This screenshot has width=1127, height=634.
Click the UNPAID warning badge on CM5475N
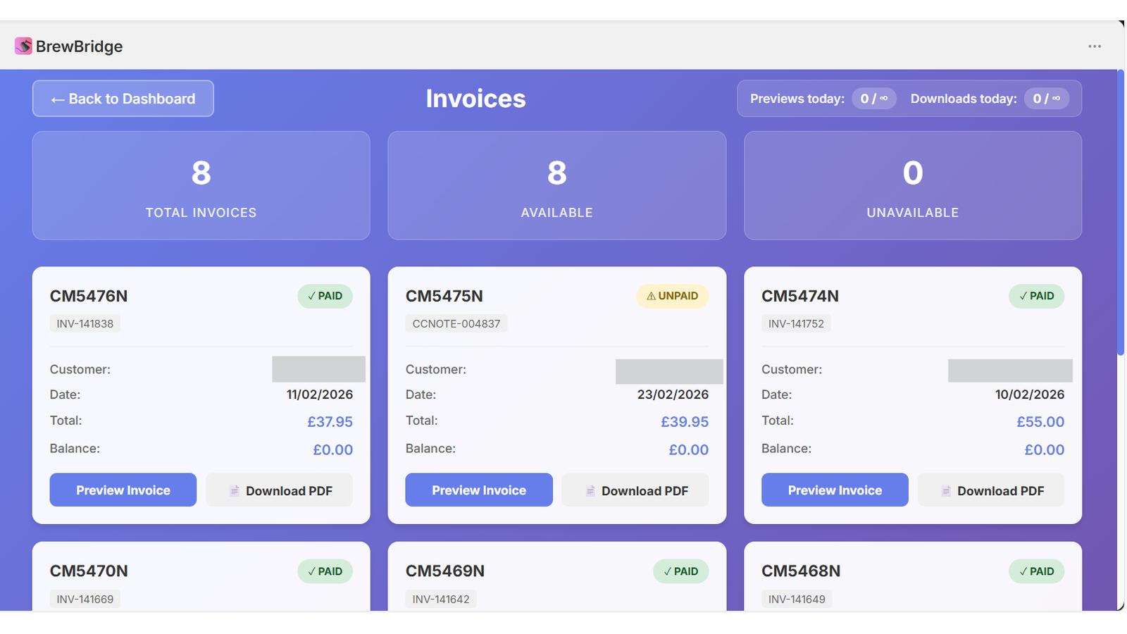[673, 296]
